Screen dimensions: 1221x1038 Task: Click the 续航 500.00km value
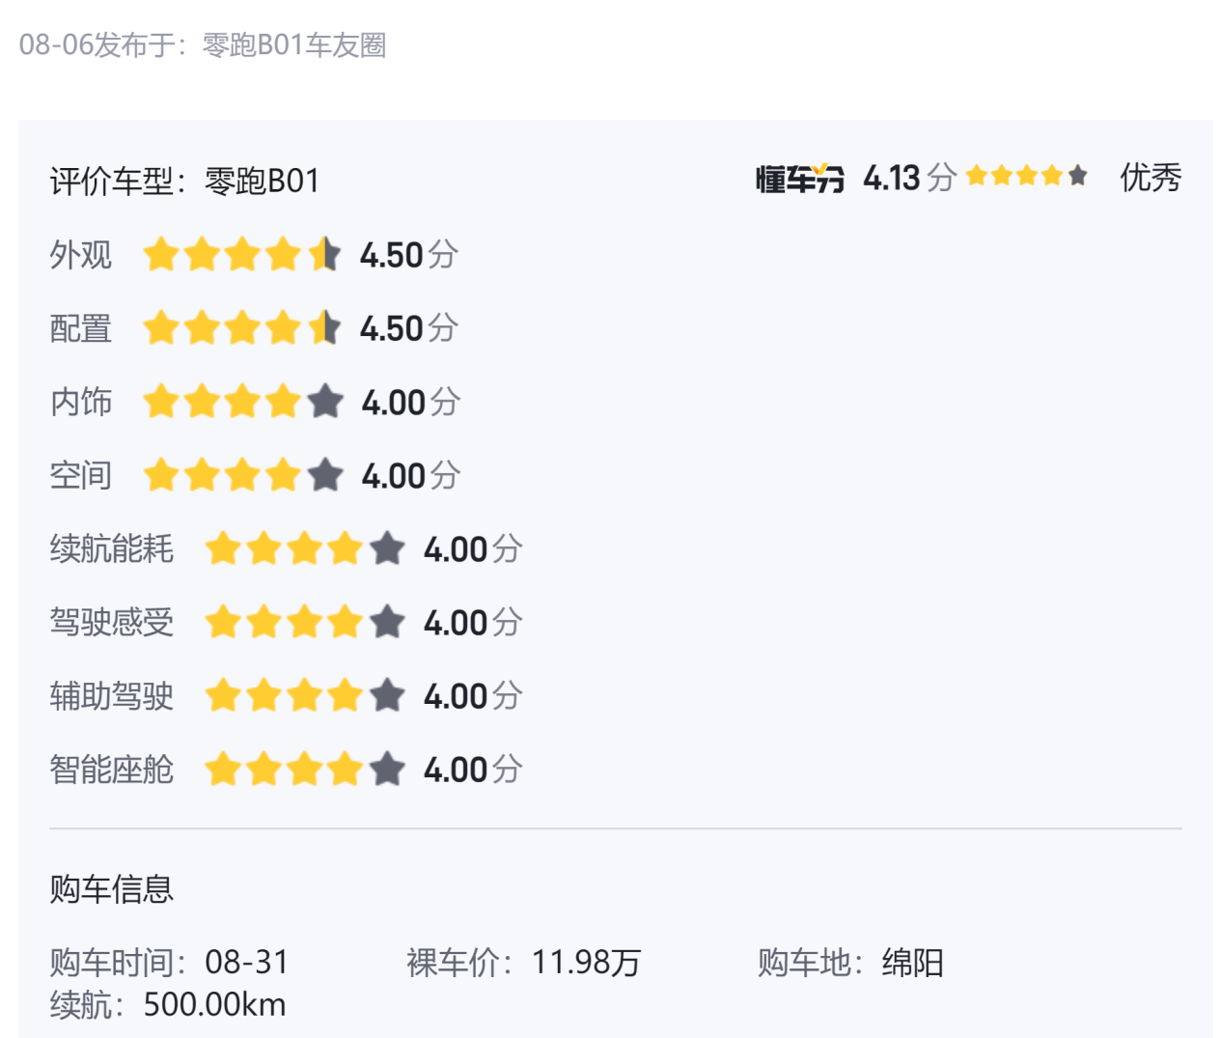click(214, 1004)
